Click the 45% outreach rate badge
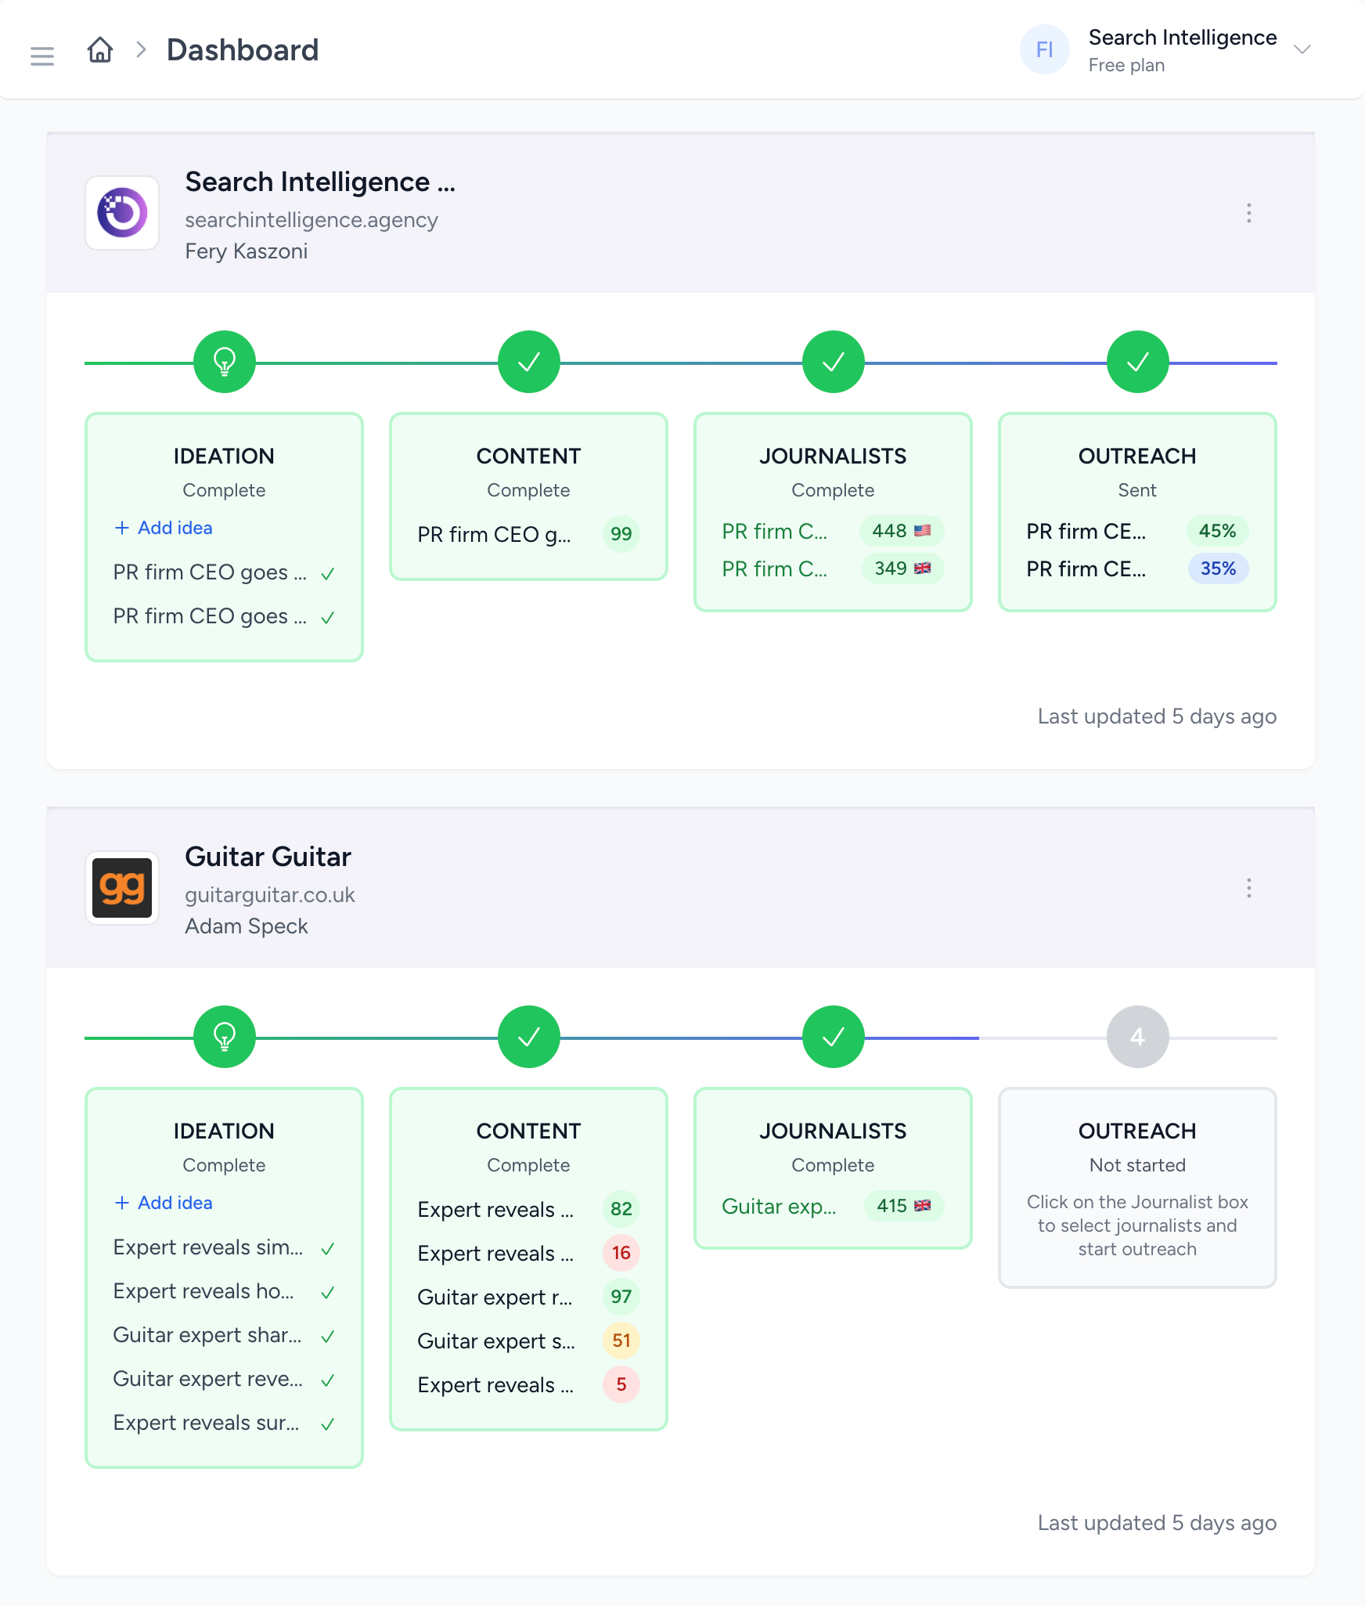The width and height of the screenshot is (1365, 1606). [x=1217, y=531]
